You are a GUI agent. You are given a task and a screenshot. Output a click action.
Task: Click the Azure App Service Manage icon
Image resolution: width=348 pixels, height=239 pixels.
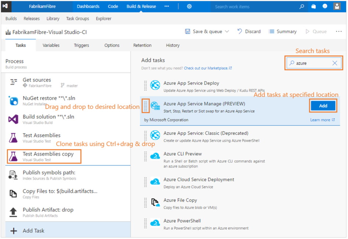(155, 106)
